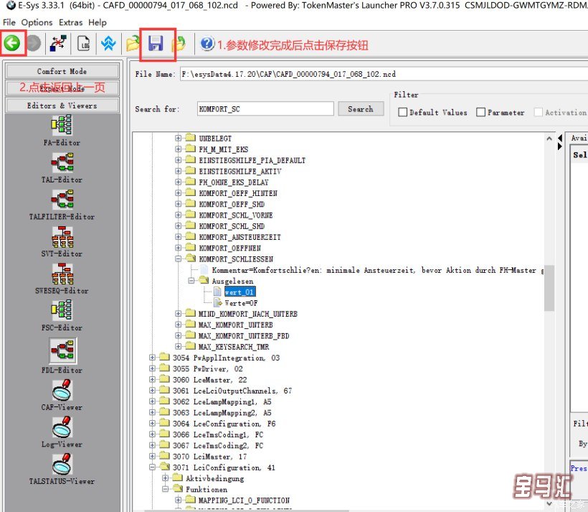Click the connection plug toolbar icon
This screenshot has width=588, height=512.
click(x=58, y=43)
